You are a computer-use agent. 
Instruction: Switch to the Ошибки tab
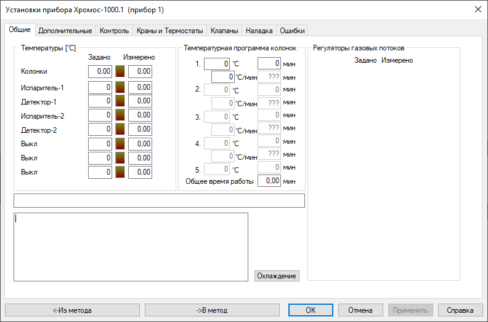292,31
